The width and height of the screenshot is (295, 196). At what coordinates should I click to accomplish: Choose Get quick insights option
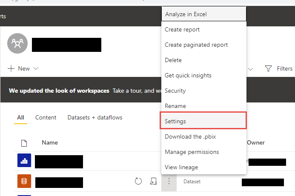[188, 75]
